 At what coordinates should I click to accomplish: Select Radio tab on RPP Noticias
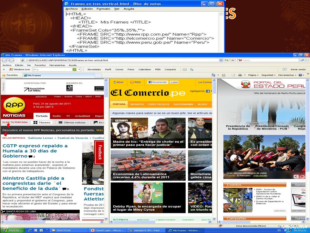click(57, 116)
